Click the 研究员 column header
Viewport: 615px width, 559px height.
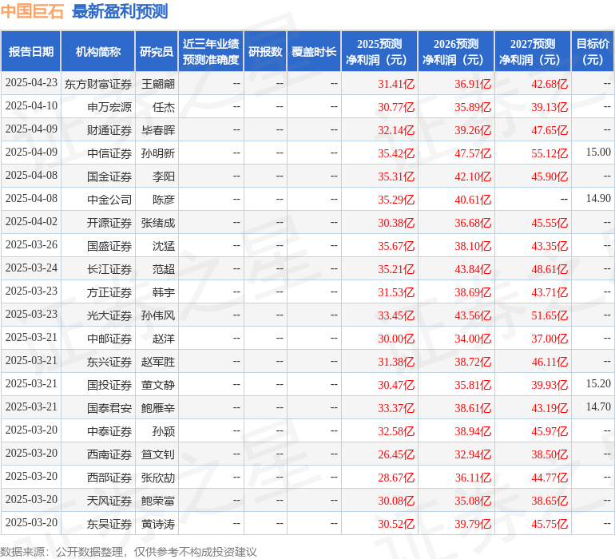pyautogui.click(x=157, y=52)
